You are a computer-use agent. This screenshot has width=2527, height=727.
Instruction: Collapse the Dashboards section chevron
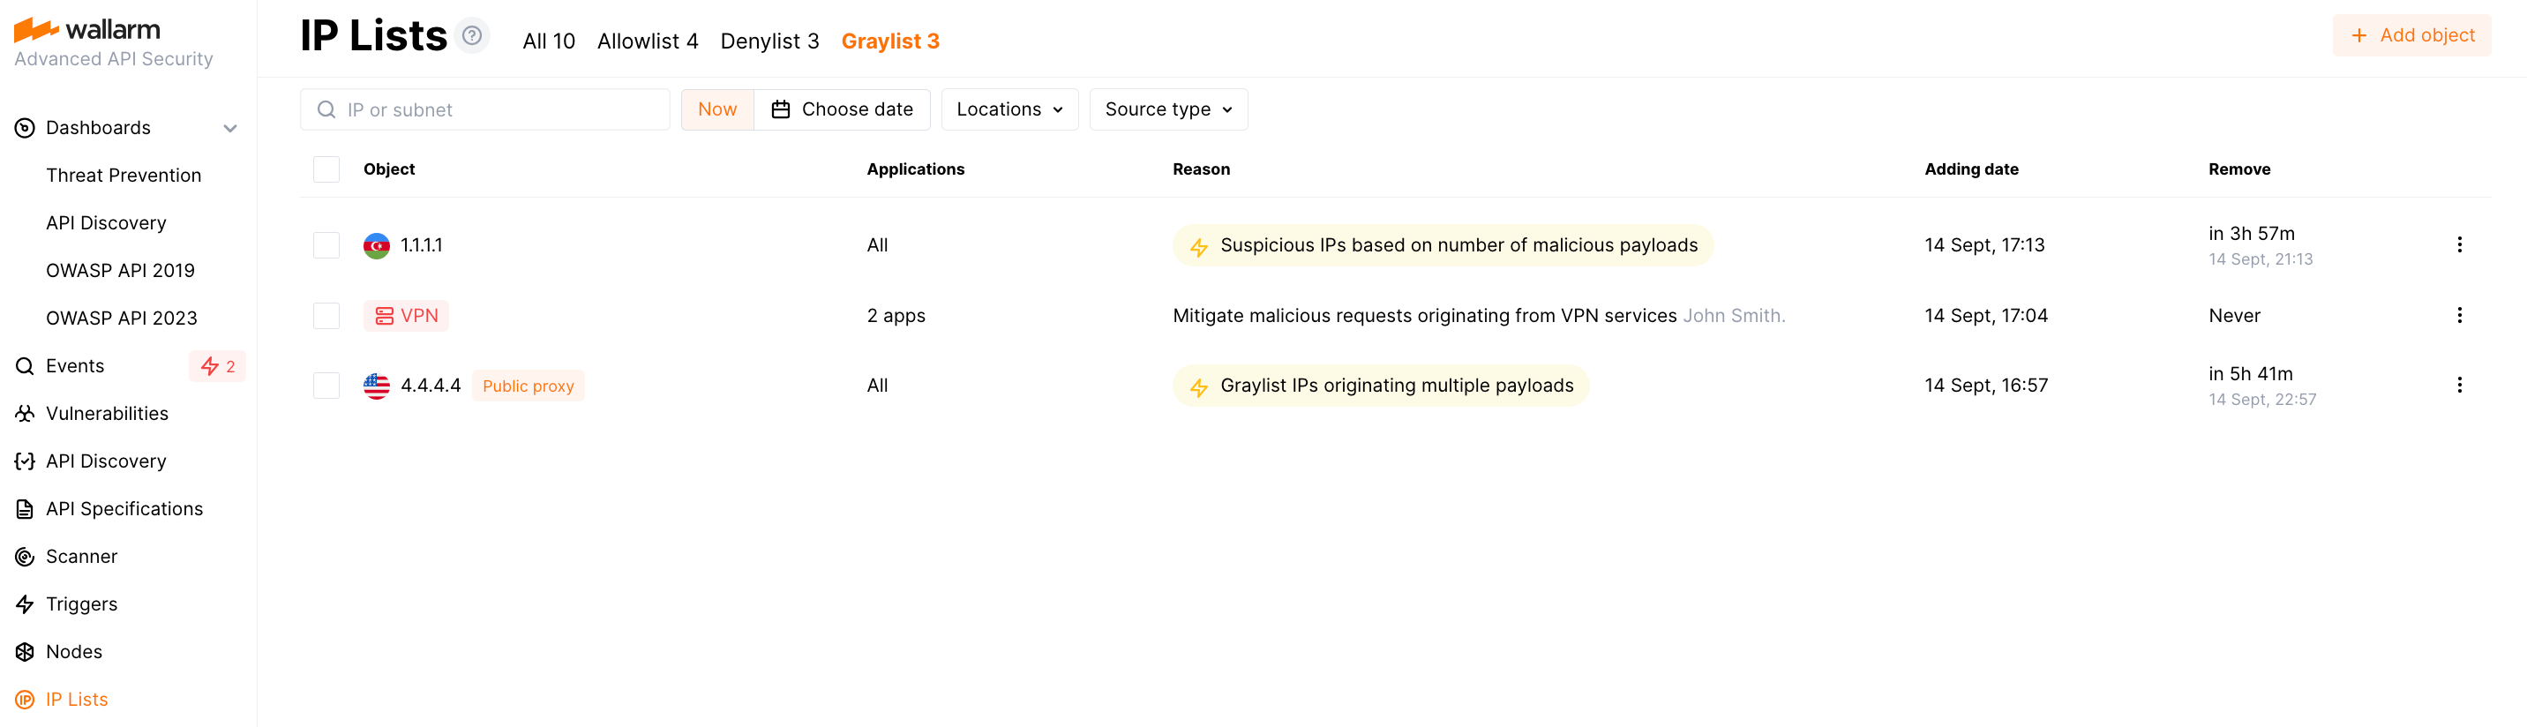point(230,129)
